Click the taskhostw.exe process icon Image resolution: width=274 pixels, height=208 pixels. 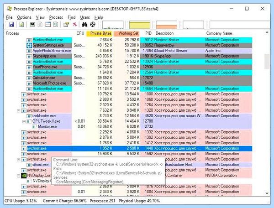[29, 116]
